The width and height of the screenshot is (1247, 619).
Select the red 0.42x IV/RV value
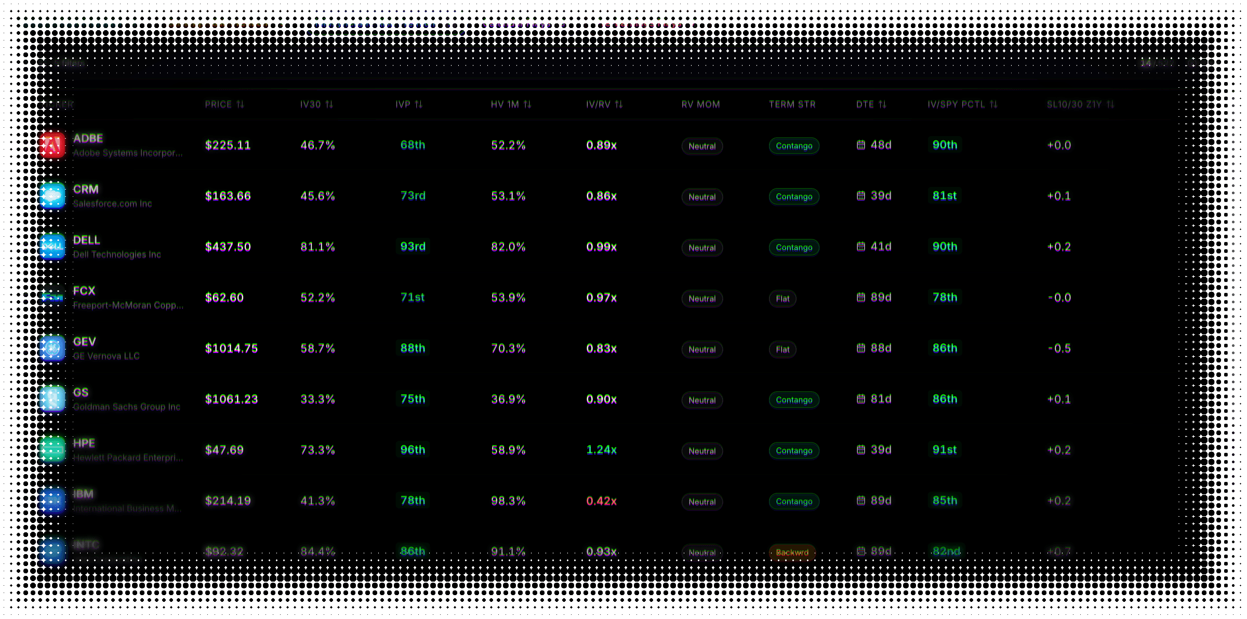point(601,501)
